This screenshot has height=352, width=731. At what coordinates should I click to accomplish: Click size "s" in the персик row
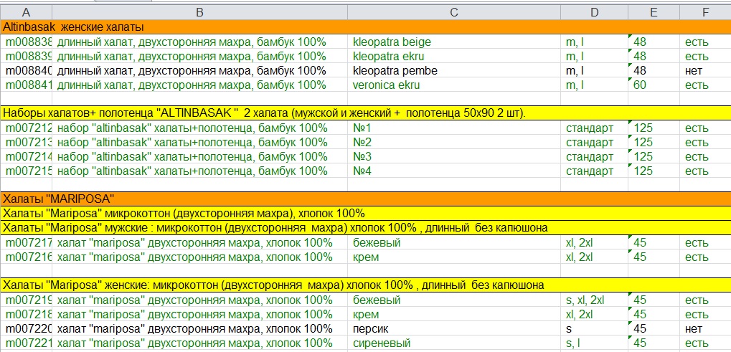[x=568, y=329]
